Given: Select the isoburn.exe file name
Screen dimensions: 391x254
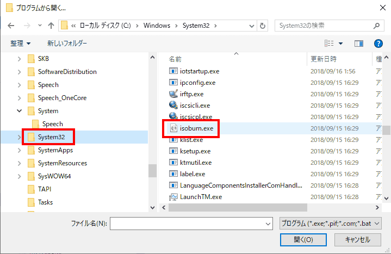Looking at the screenshot, I should pos(196,128).
